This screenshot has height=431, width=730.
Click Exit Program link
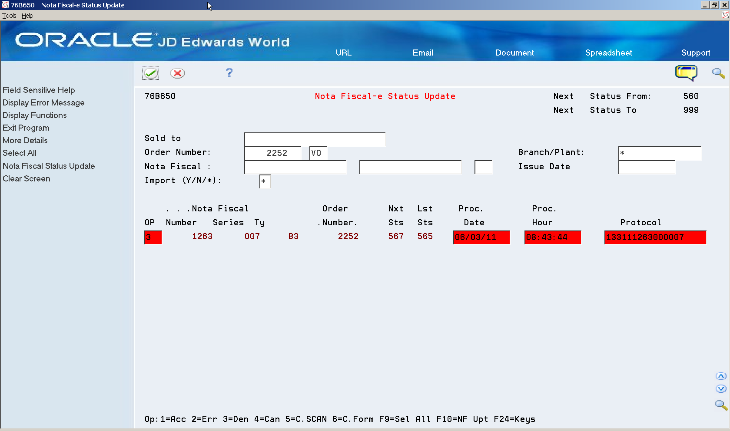pyautogui.click(x=26, y=128)
